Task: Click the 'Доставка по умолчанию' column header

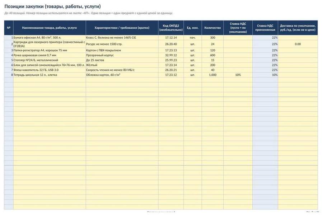Action: pyautogui.click(x=298, y=28)
